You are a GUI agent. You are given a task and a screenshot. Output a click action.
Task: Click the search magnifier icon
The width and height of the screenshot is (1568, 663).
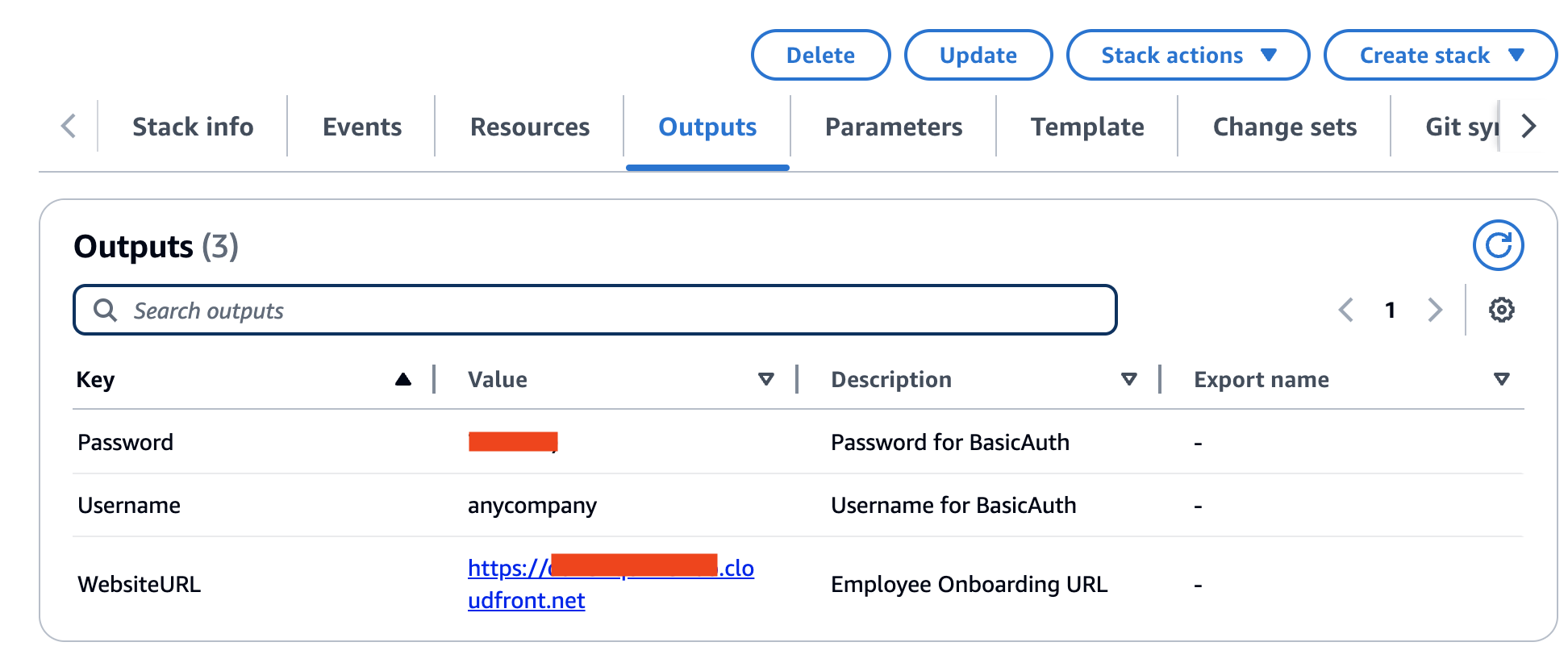click(x=106, y=310)
